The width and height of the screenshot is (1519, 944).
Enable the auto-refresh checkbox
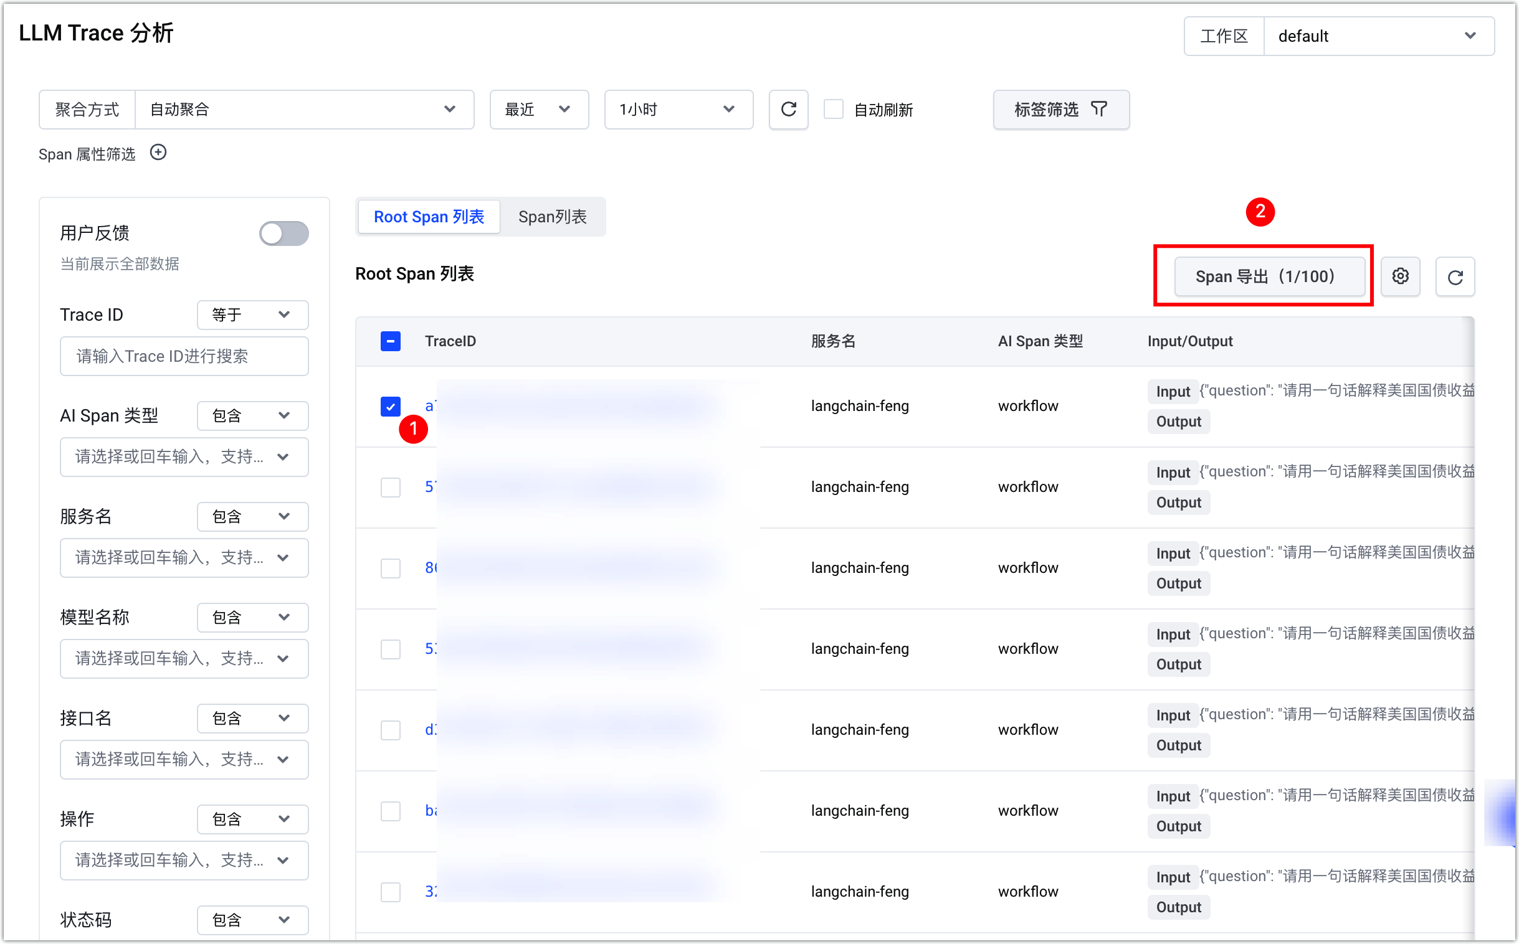tap(833, 110)
